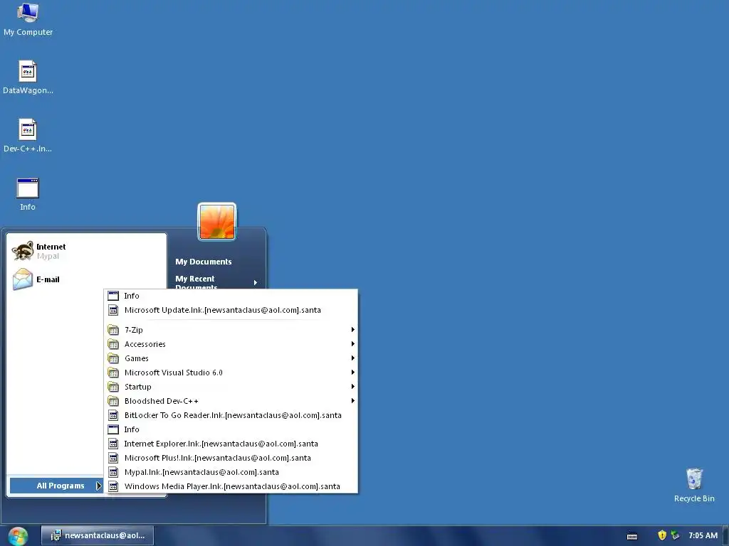The width and height of the screenshot is (729, 546).
Task: Select the Startup entry text
Action: tap(138, 387)
